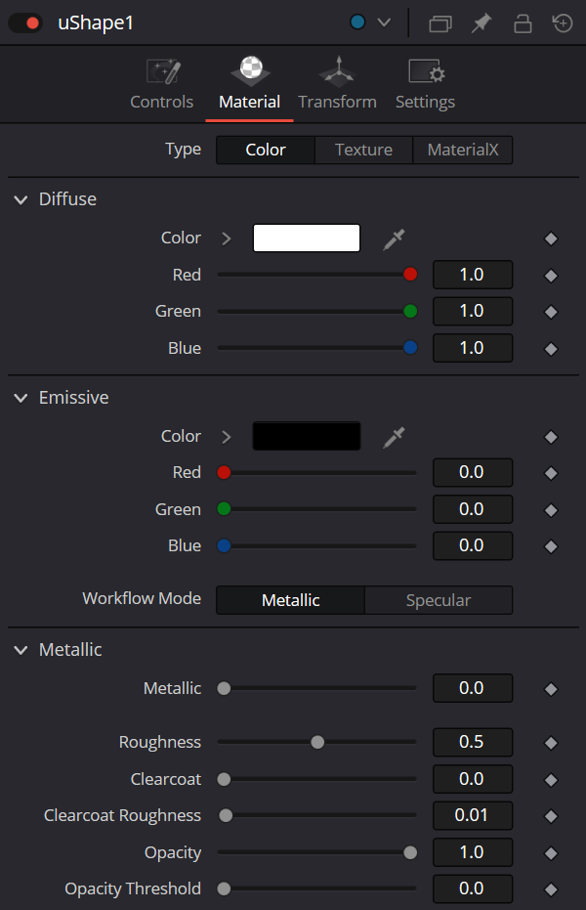Click the Metallic slider handle
This screenshot has height=910, width=586.
click(x=224, y=688)
